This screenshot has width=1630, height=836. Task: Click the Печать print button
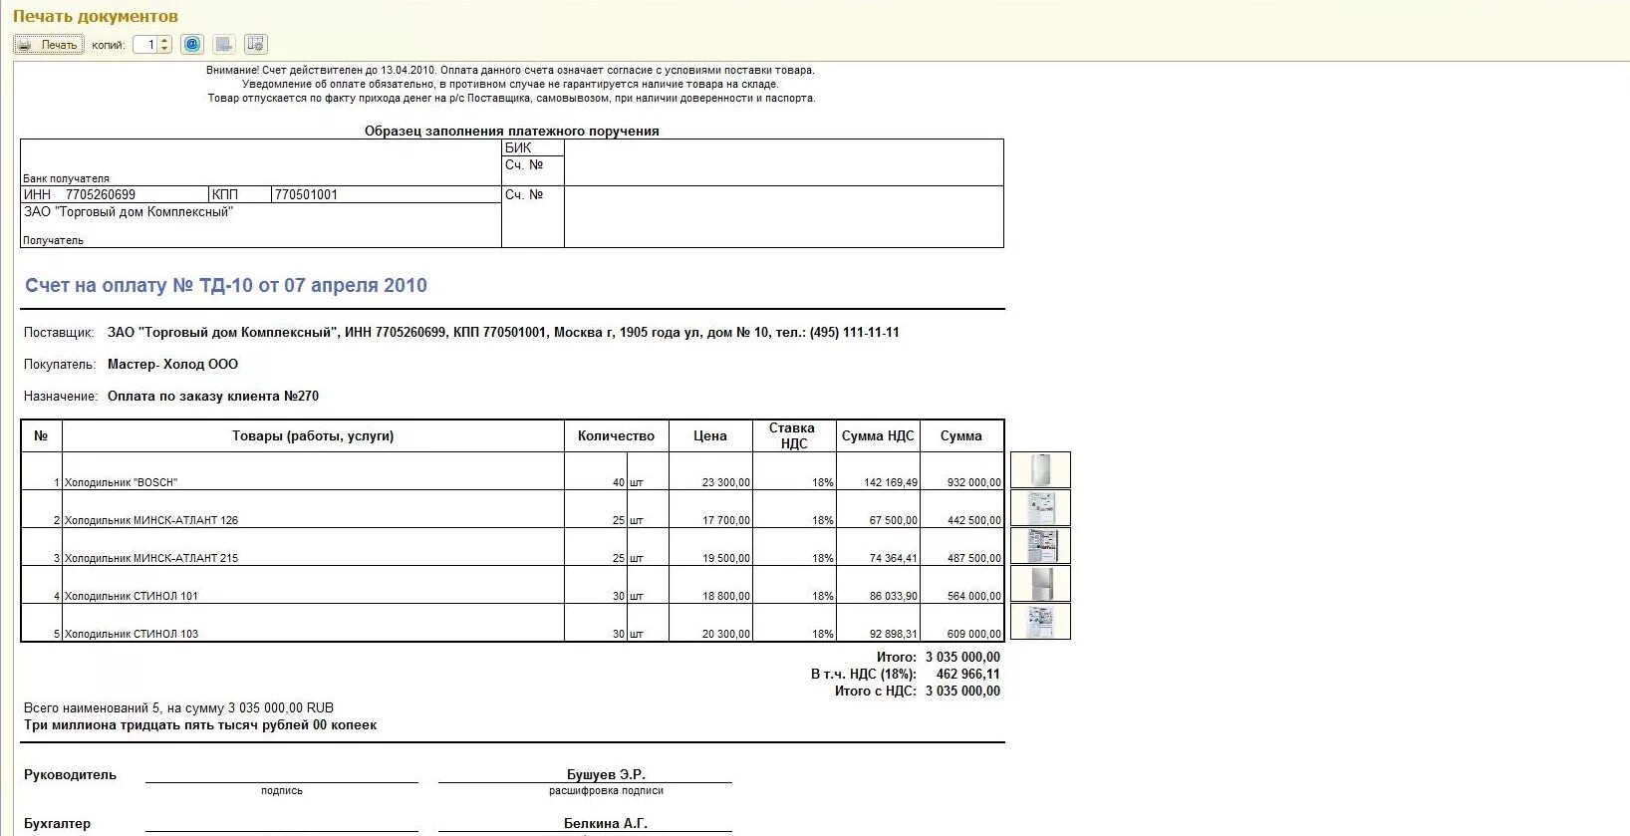[x=48, y=45]
